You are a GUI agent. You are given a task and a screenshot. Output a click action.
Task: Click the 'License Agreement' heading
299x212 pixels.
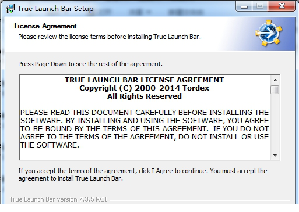tap(45, 26)
